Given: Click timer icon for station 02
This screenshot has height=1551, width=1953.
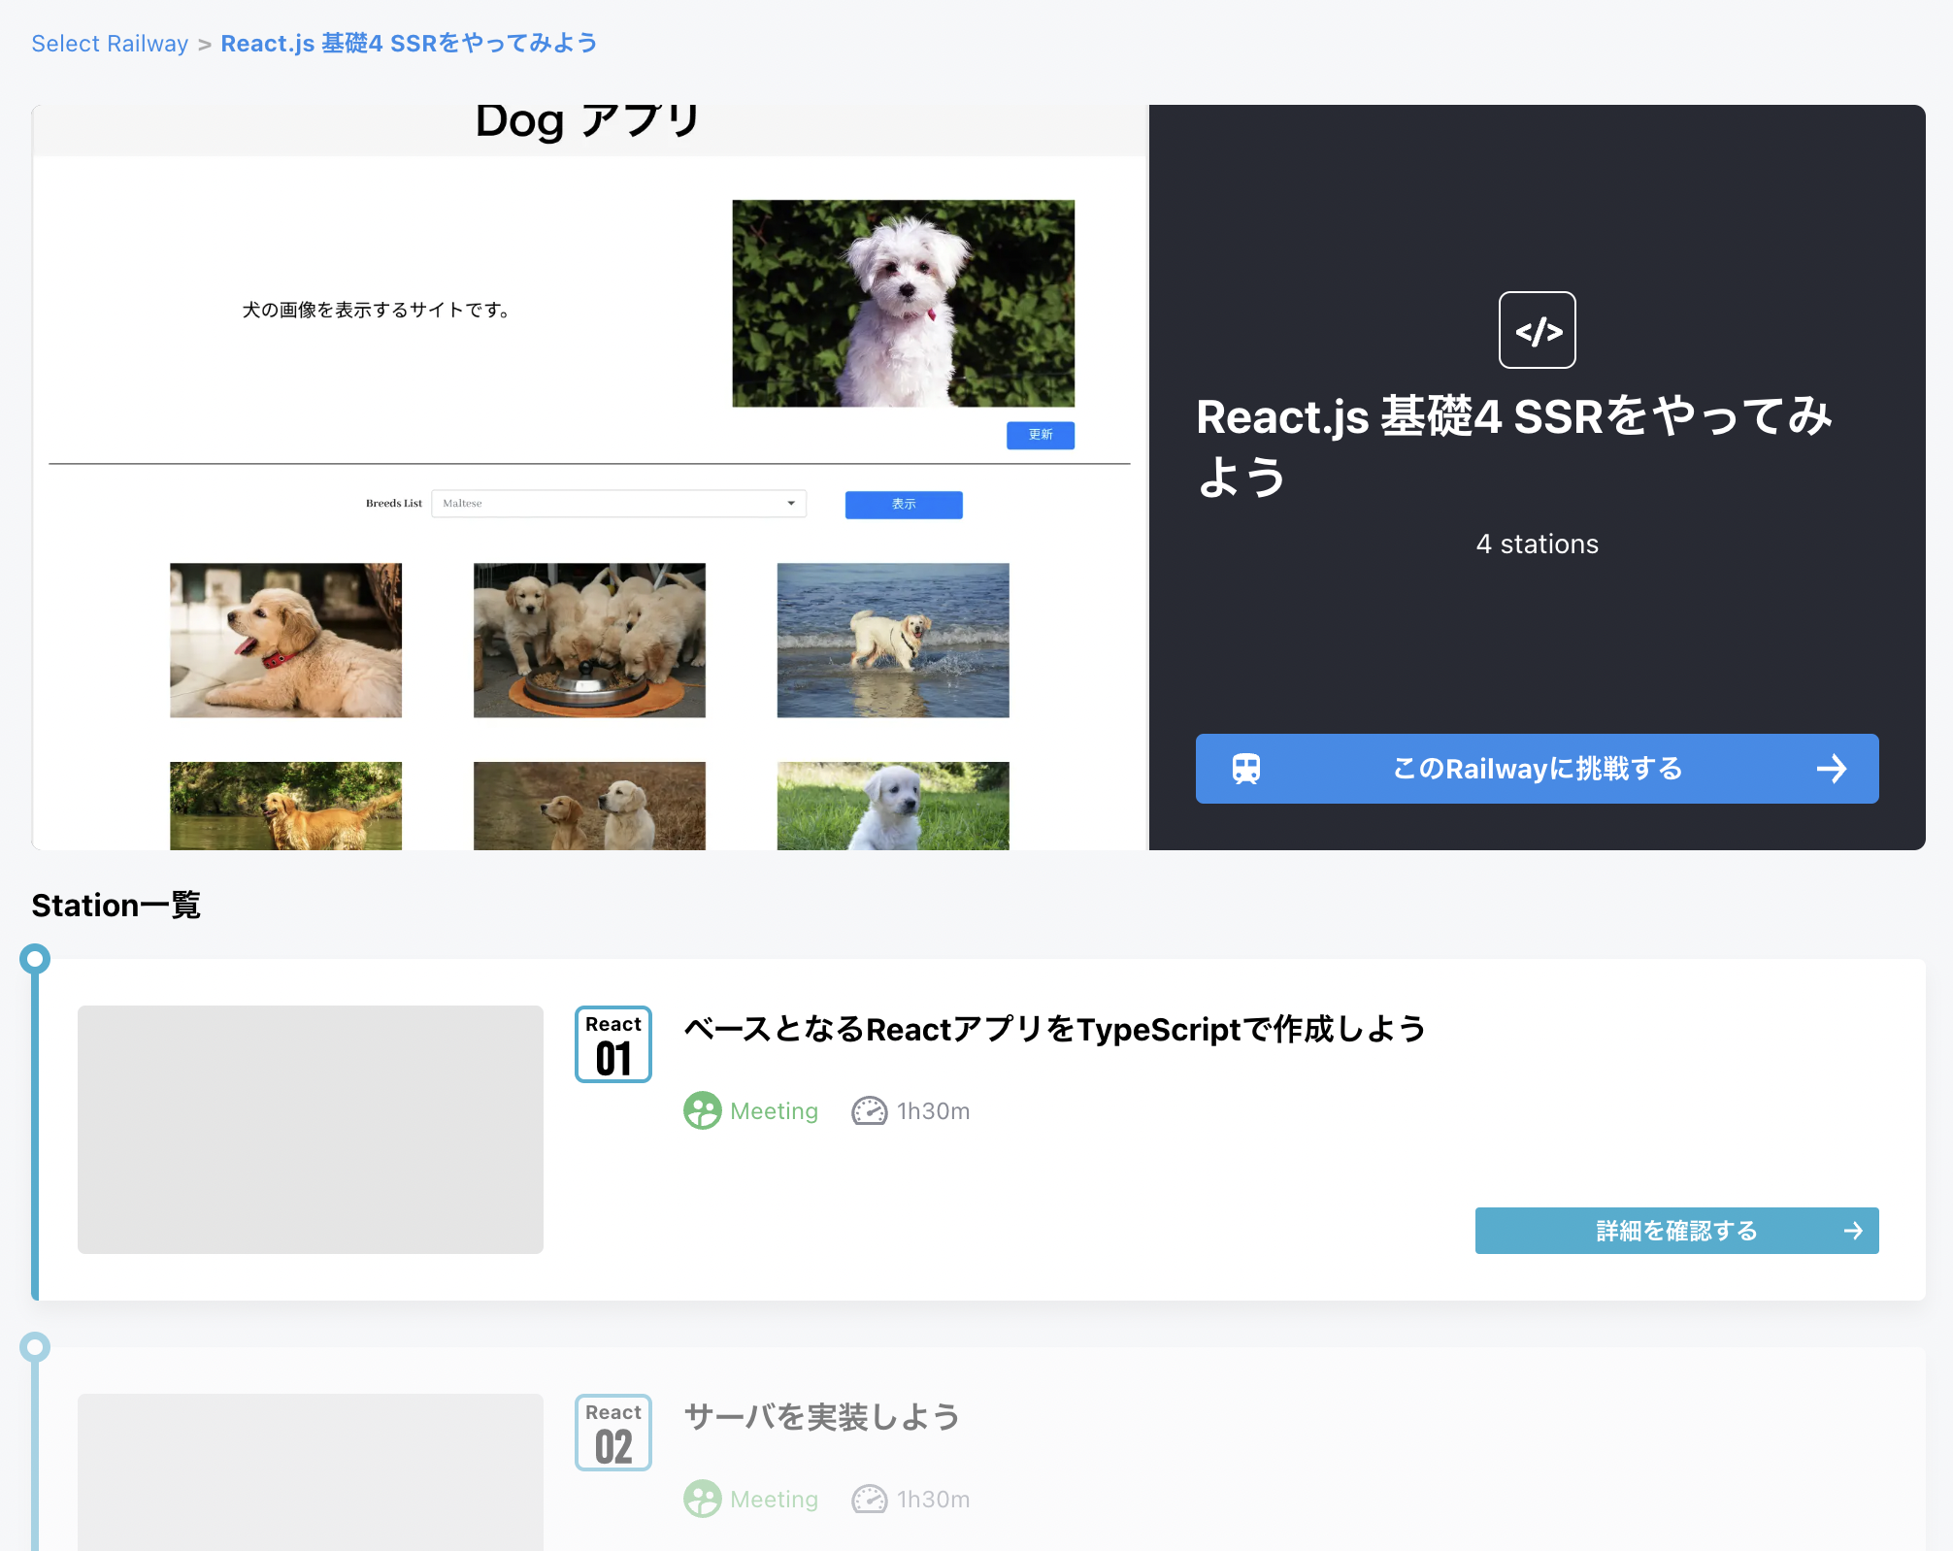Looking at the screenshot, I should pos(869,1500).
